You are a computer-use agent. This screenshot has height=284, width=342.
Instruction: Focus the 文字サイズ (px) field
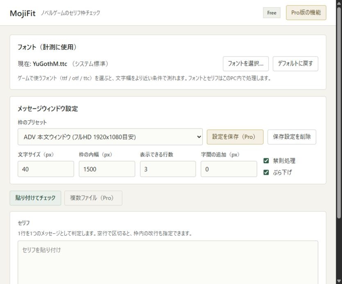pyautogui.click(x=46, y=169)
